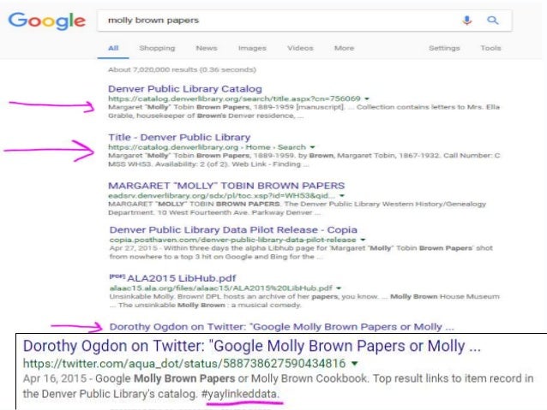Viewport: 547px width, 410px height.
Task: Open 'ALA2015 LibHub.pdf' result
Action: click(x=182, y=278)
